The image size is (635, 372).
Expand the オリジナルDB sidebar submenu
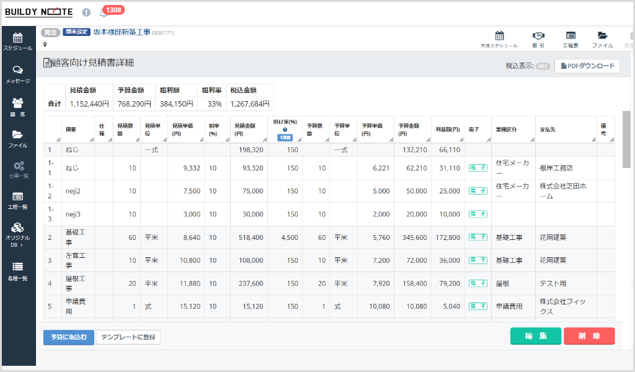point(17,233)
